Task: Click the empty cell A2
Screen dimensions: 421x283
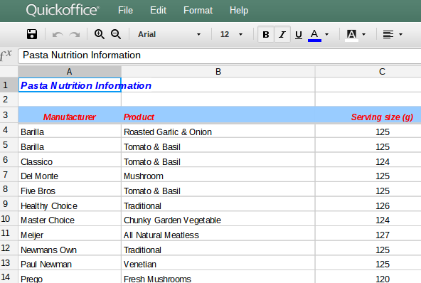Action: pos(70,100)
